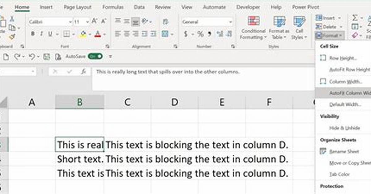
Task: Apply Bold formatting
Action: pos(33,34)
